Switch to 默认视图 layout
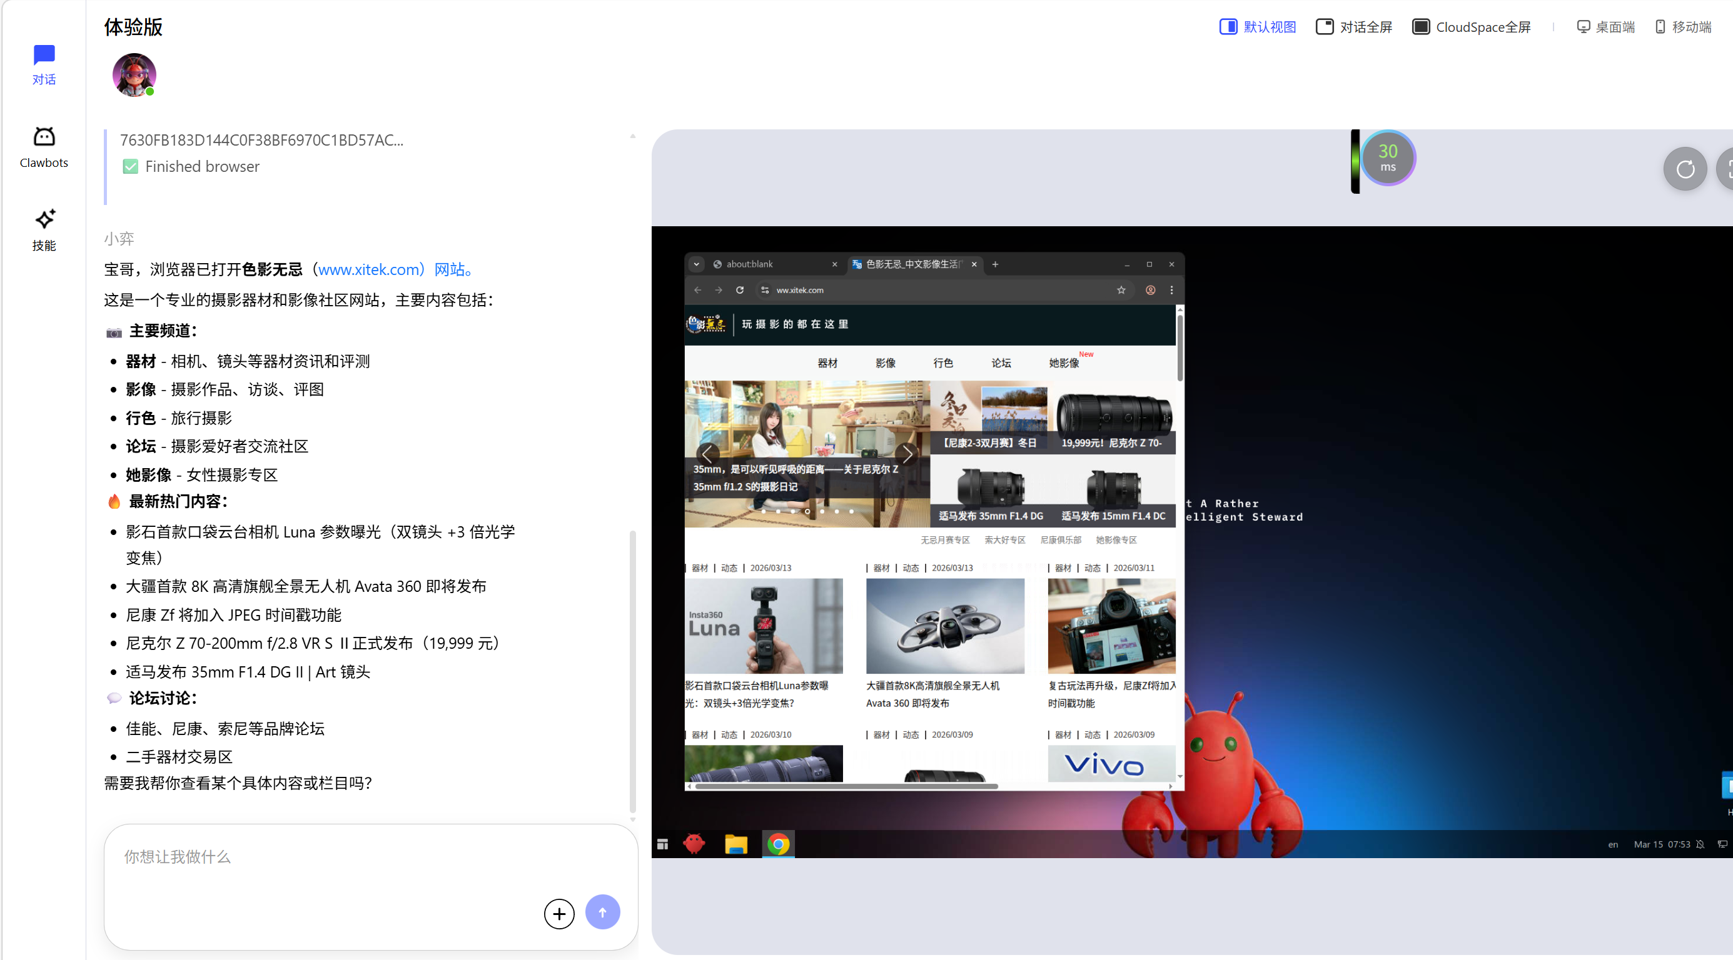1733x960 pixels. coord(1257,27)
